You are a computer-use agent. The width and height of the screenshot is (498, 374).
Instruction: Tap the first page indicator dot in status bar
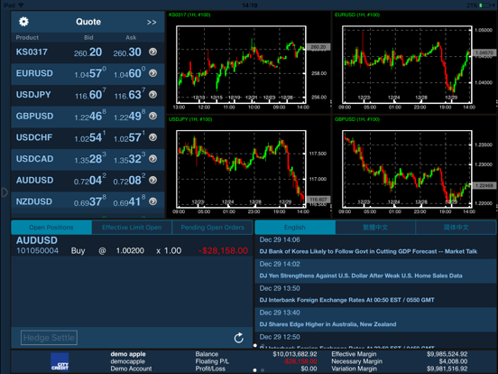tap(254, 370)
